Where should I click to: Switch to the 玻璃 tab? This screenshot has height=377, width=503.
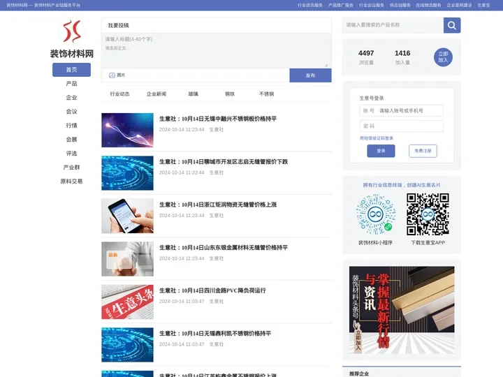193,94
